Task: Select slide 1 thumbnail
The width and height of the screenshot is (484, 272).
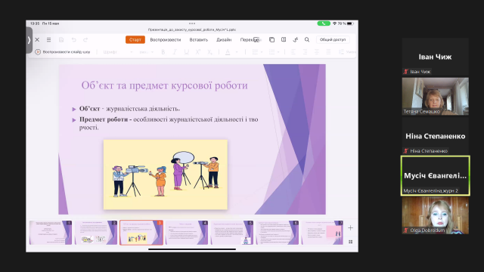Action: point(51,233)
